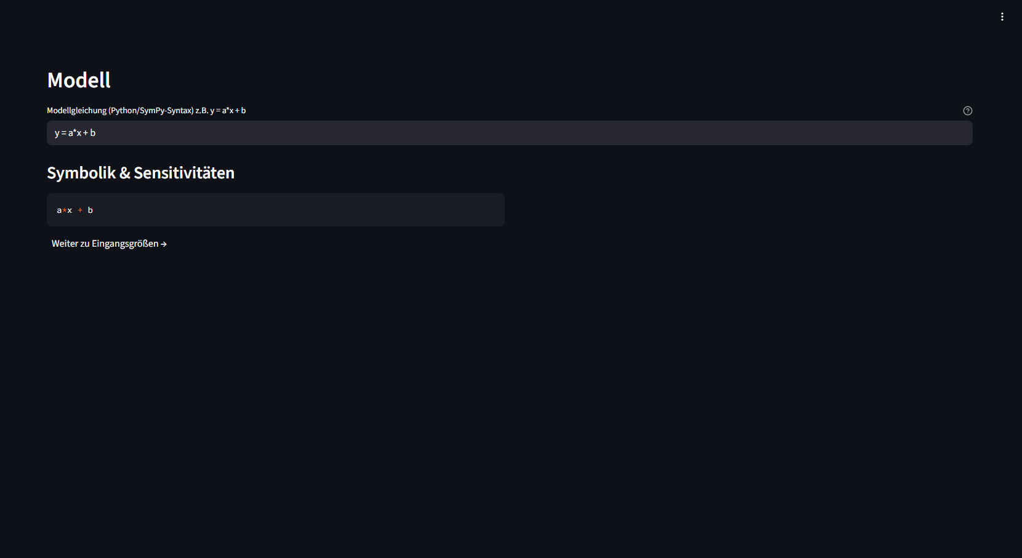The height and width of the screenshot is (558, 1022).
Task: Click the arrow in the Weiter button
Action: coord(164,244)
